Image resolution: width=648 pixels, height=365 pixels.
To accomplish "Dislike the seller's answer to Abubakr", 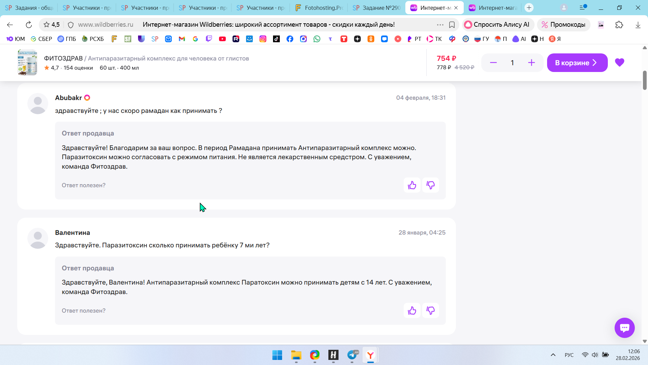I will click(430, 185).
